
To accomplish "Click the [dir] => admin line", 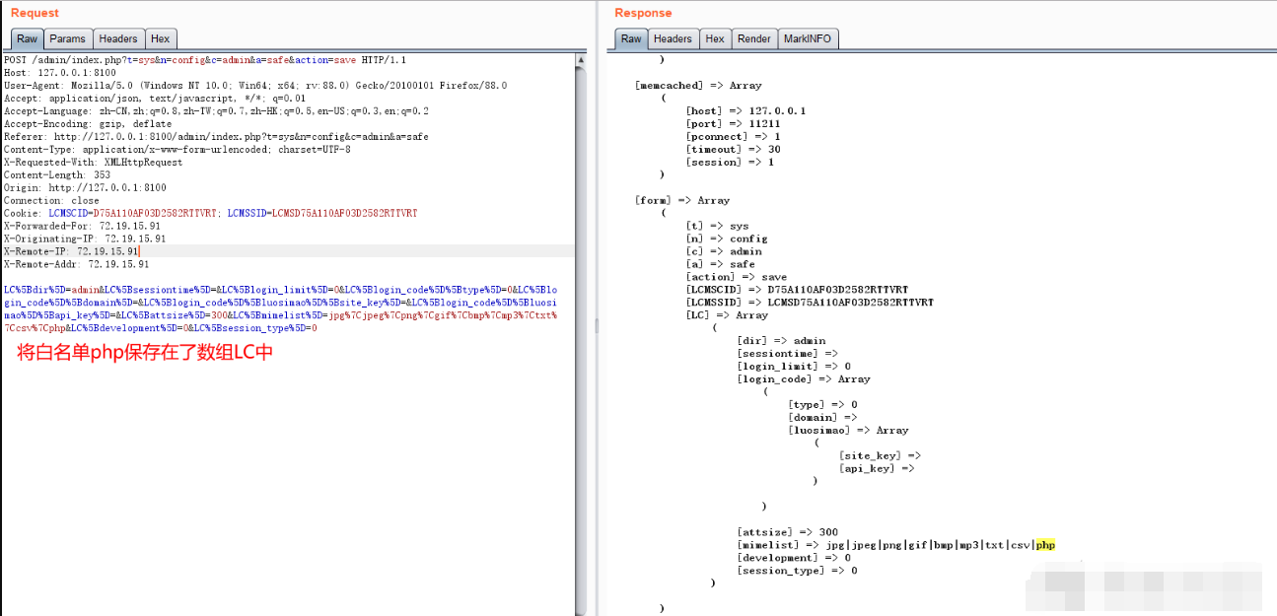I will pos(781,342).
